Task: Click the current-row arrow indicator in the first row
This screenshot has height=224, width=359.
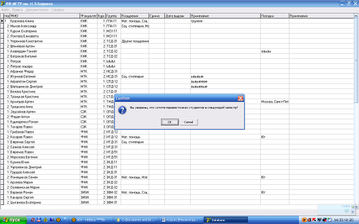Action: (2, 21)
